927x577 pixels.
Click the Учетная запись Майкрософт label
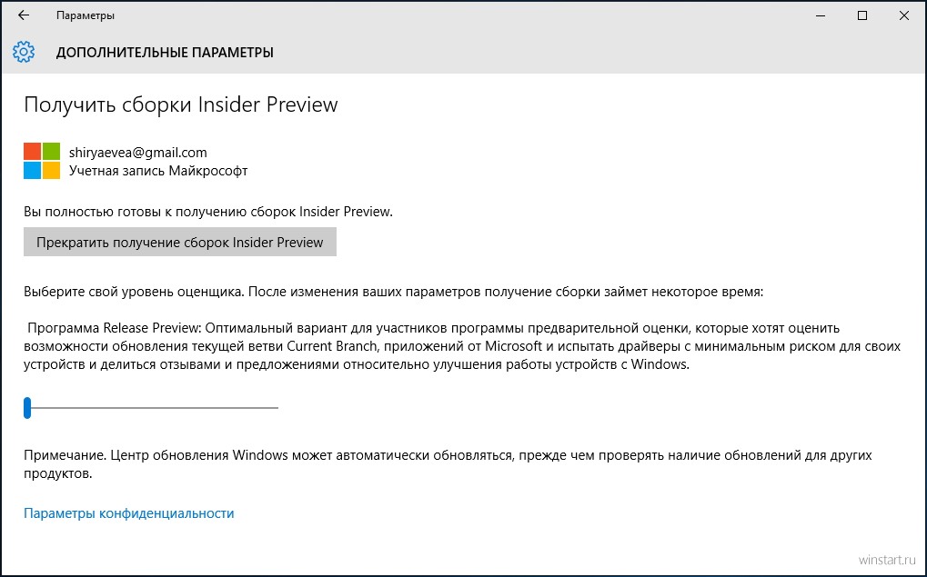click(158, 171)
